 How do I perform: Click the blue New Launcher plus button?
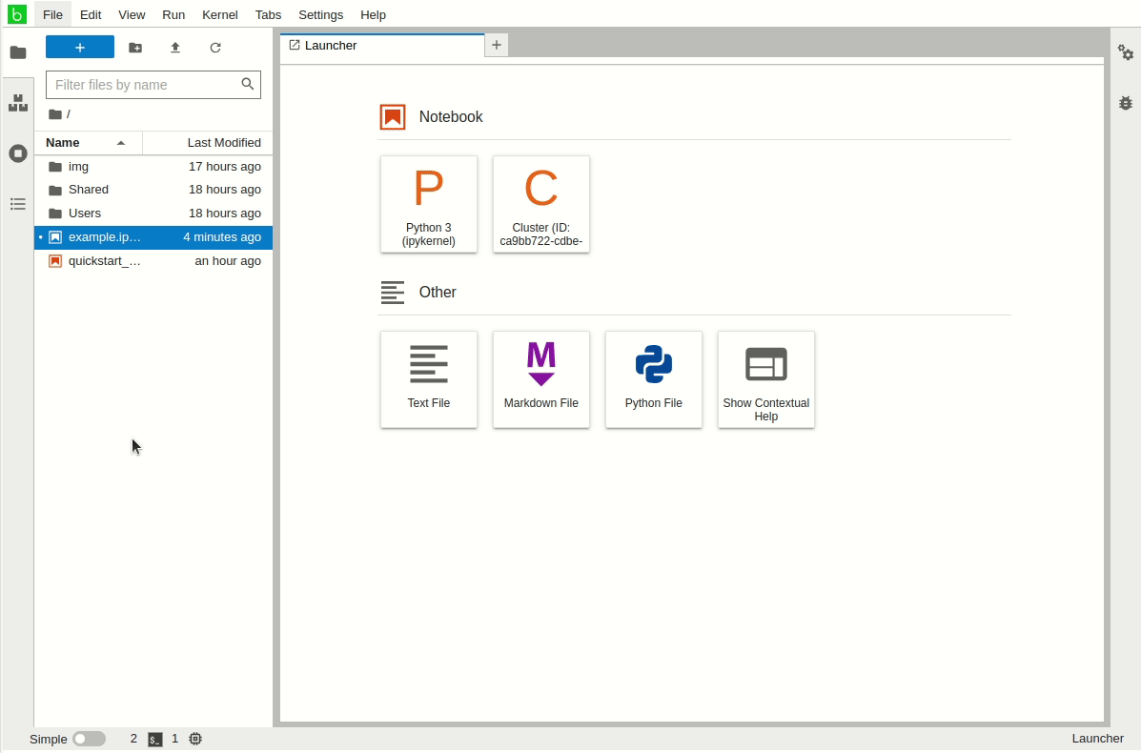point(80,48)
